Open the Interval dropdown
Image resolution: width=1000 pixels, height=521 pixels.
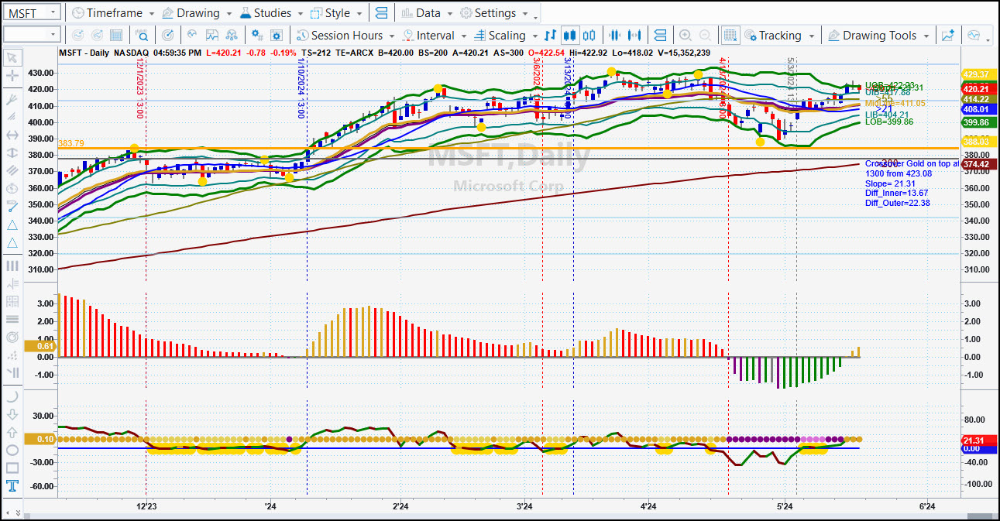pos(435,36)
